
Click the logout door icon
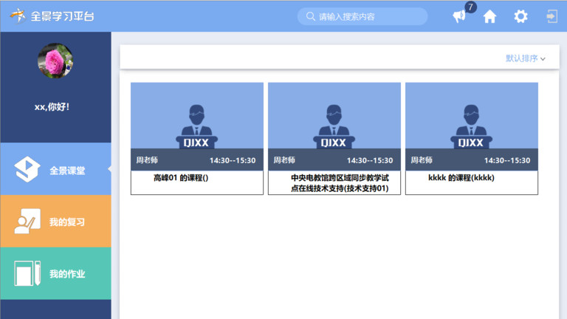[551, 16]
